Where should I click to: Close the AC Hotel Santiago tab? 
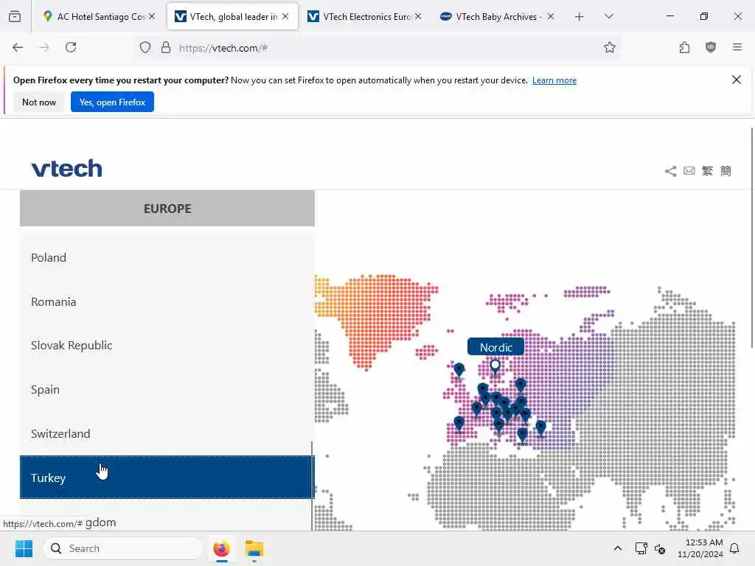coord(152,16)
